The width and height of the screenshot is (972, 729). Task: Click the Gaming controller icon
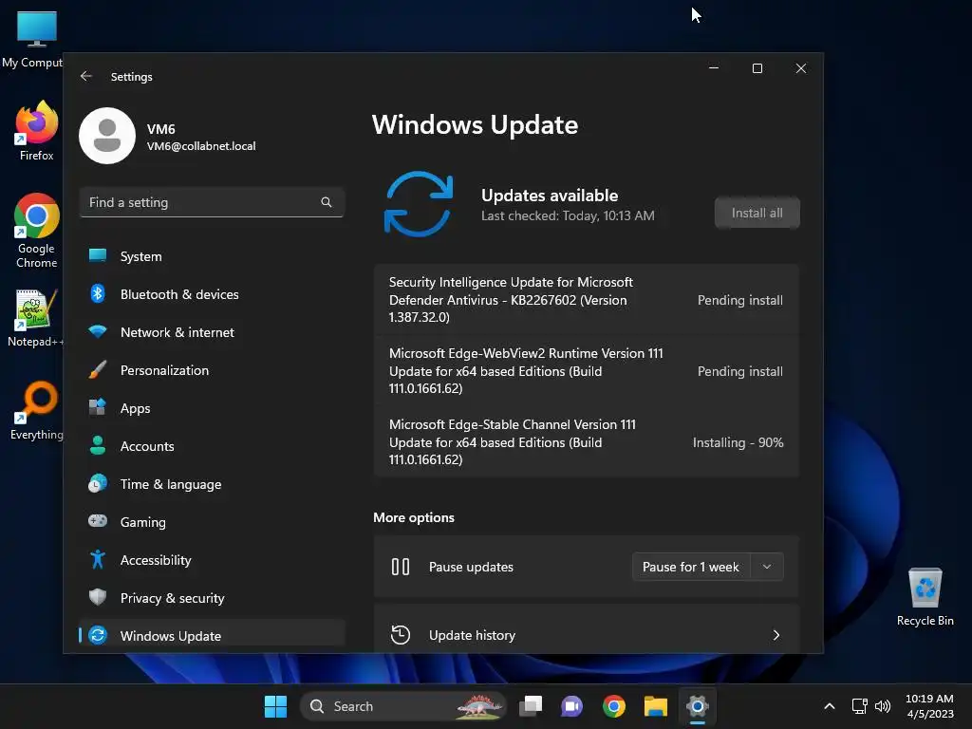coord(98,521)
